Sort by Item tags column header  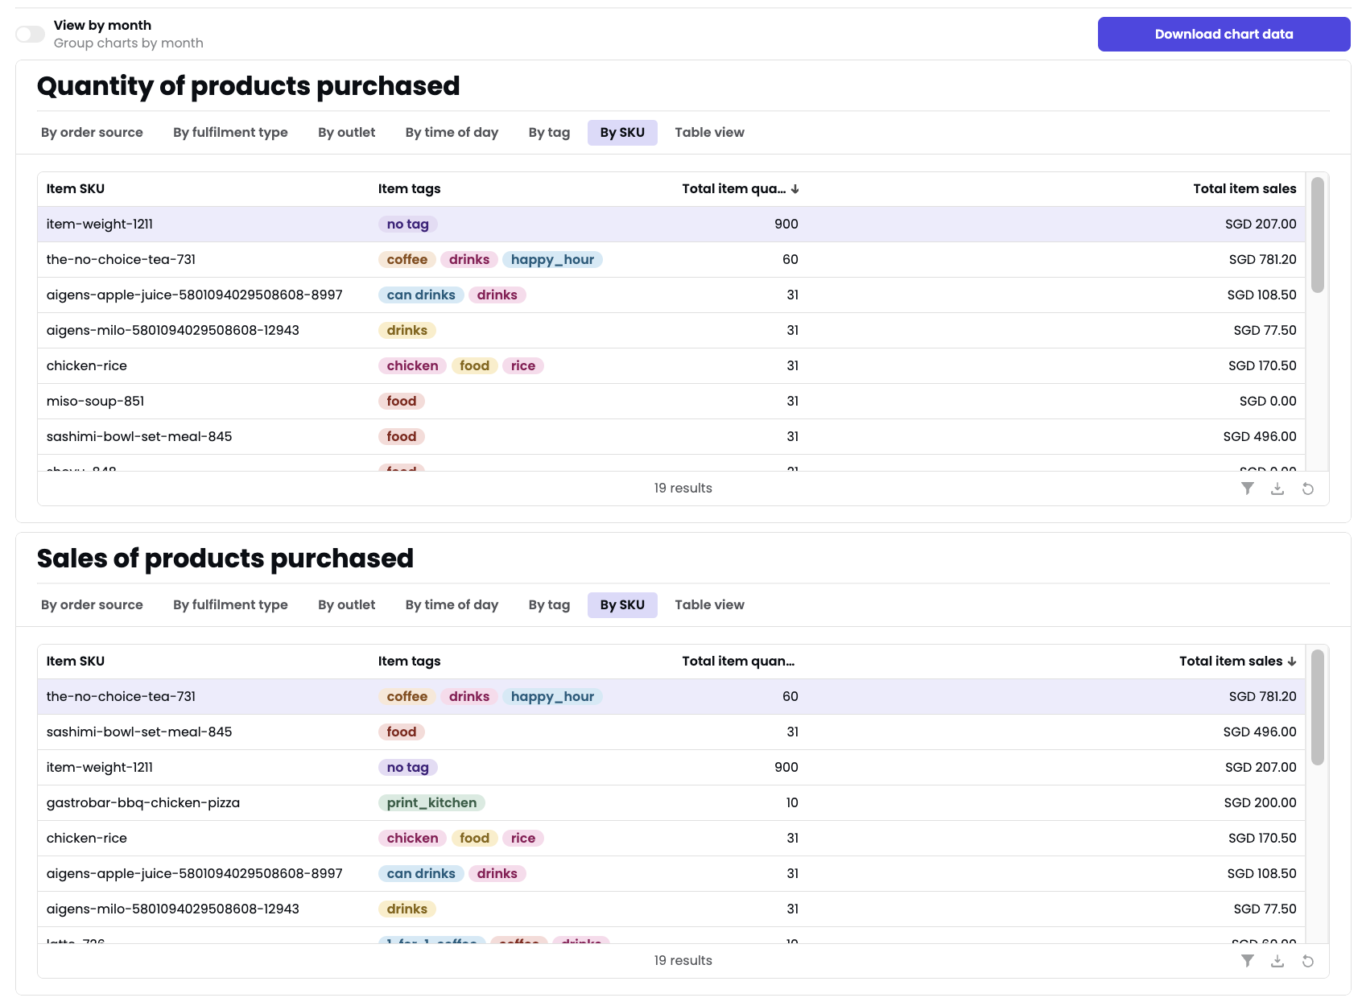tap(409, 188)
